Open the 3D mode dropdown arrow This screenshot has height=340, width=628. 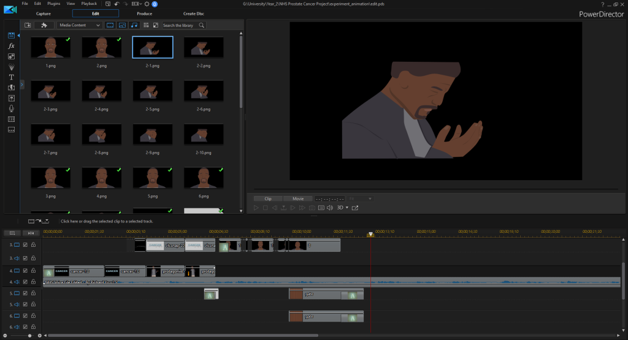coord(347,208)
